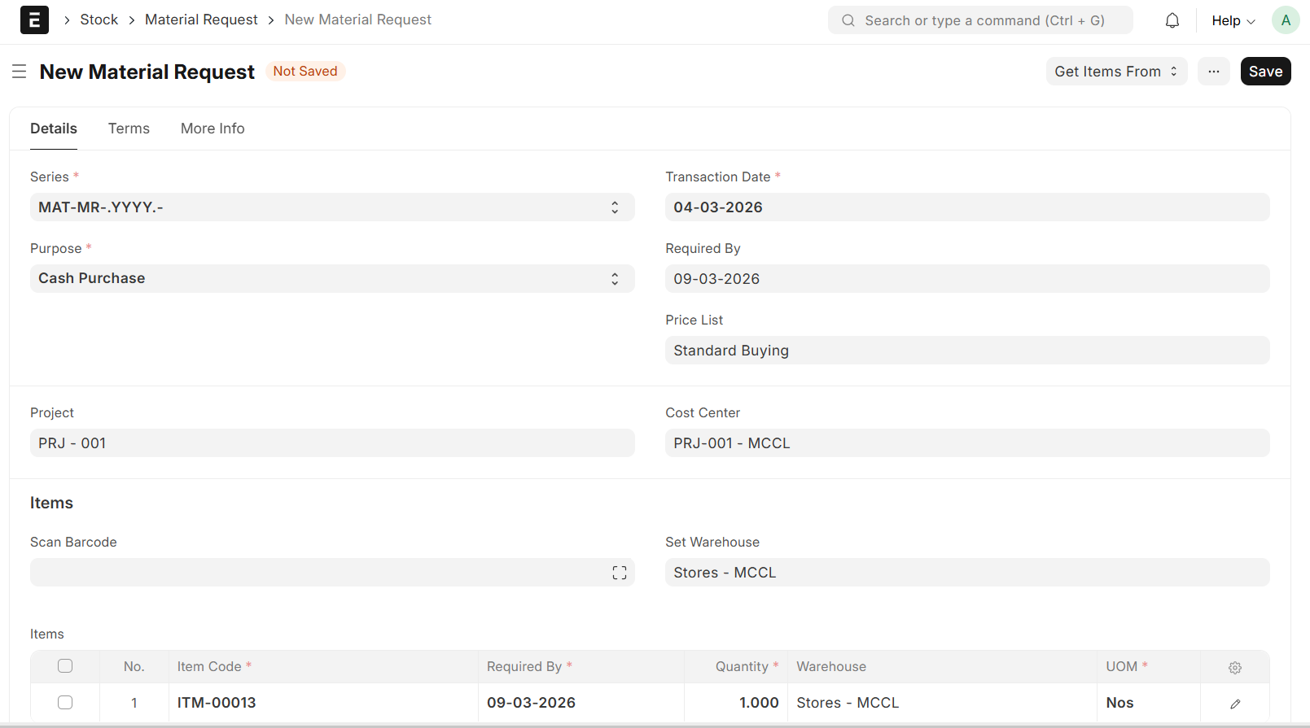Image resolution: width=1310 pixels, height=728 pixels.
Task: Check the row 1 item checkbox
Action: [x=65, y=703]
